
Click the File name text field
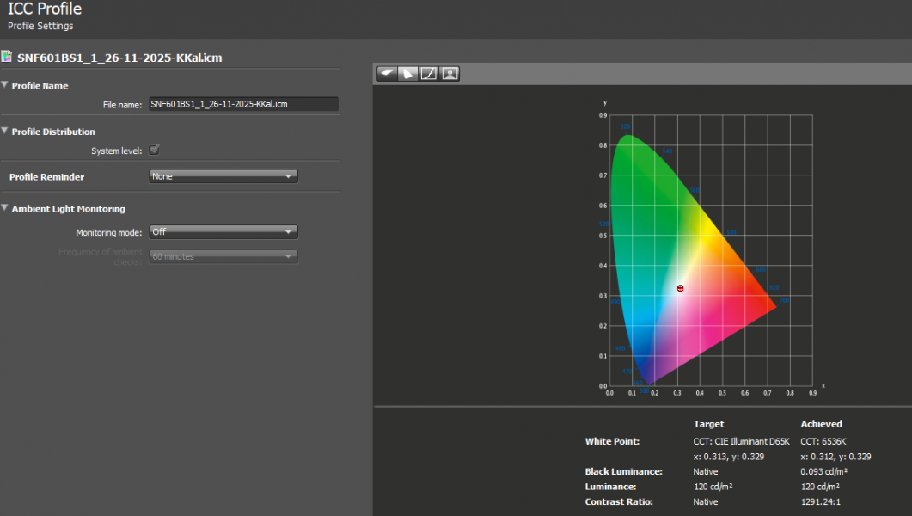coord(242,104)
